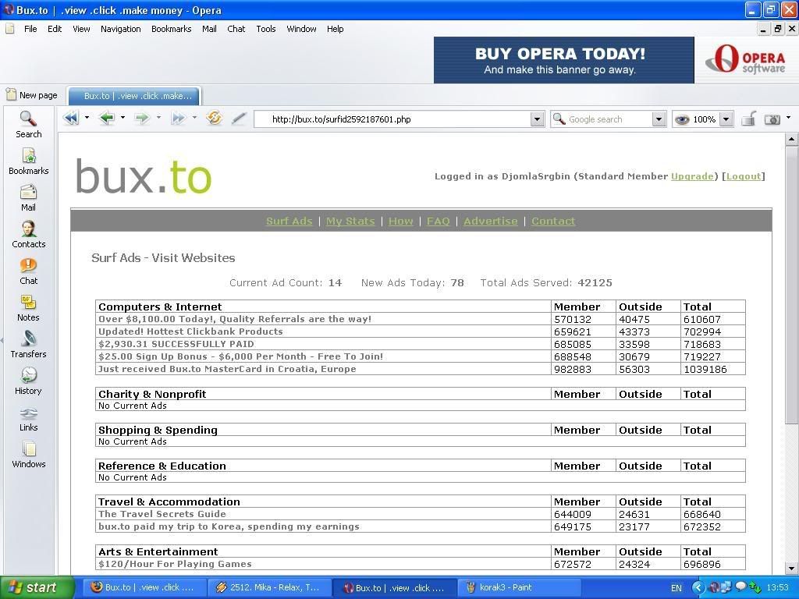The image size is (799, 599).
Task: Open the File menu
Action: pyautogui.click(x=30, y=29)
